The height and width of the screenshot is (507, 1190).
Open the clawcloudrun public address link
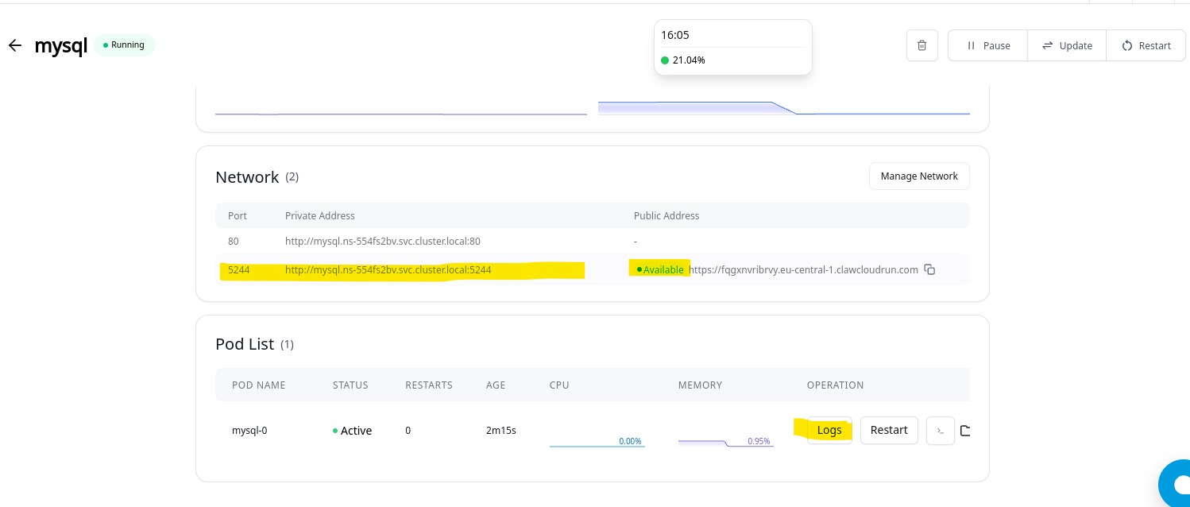click(x=803, y=270)
